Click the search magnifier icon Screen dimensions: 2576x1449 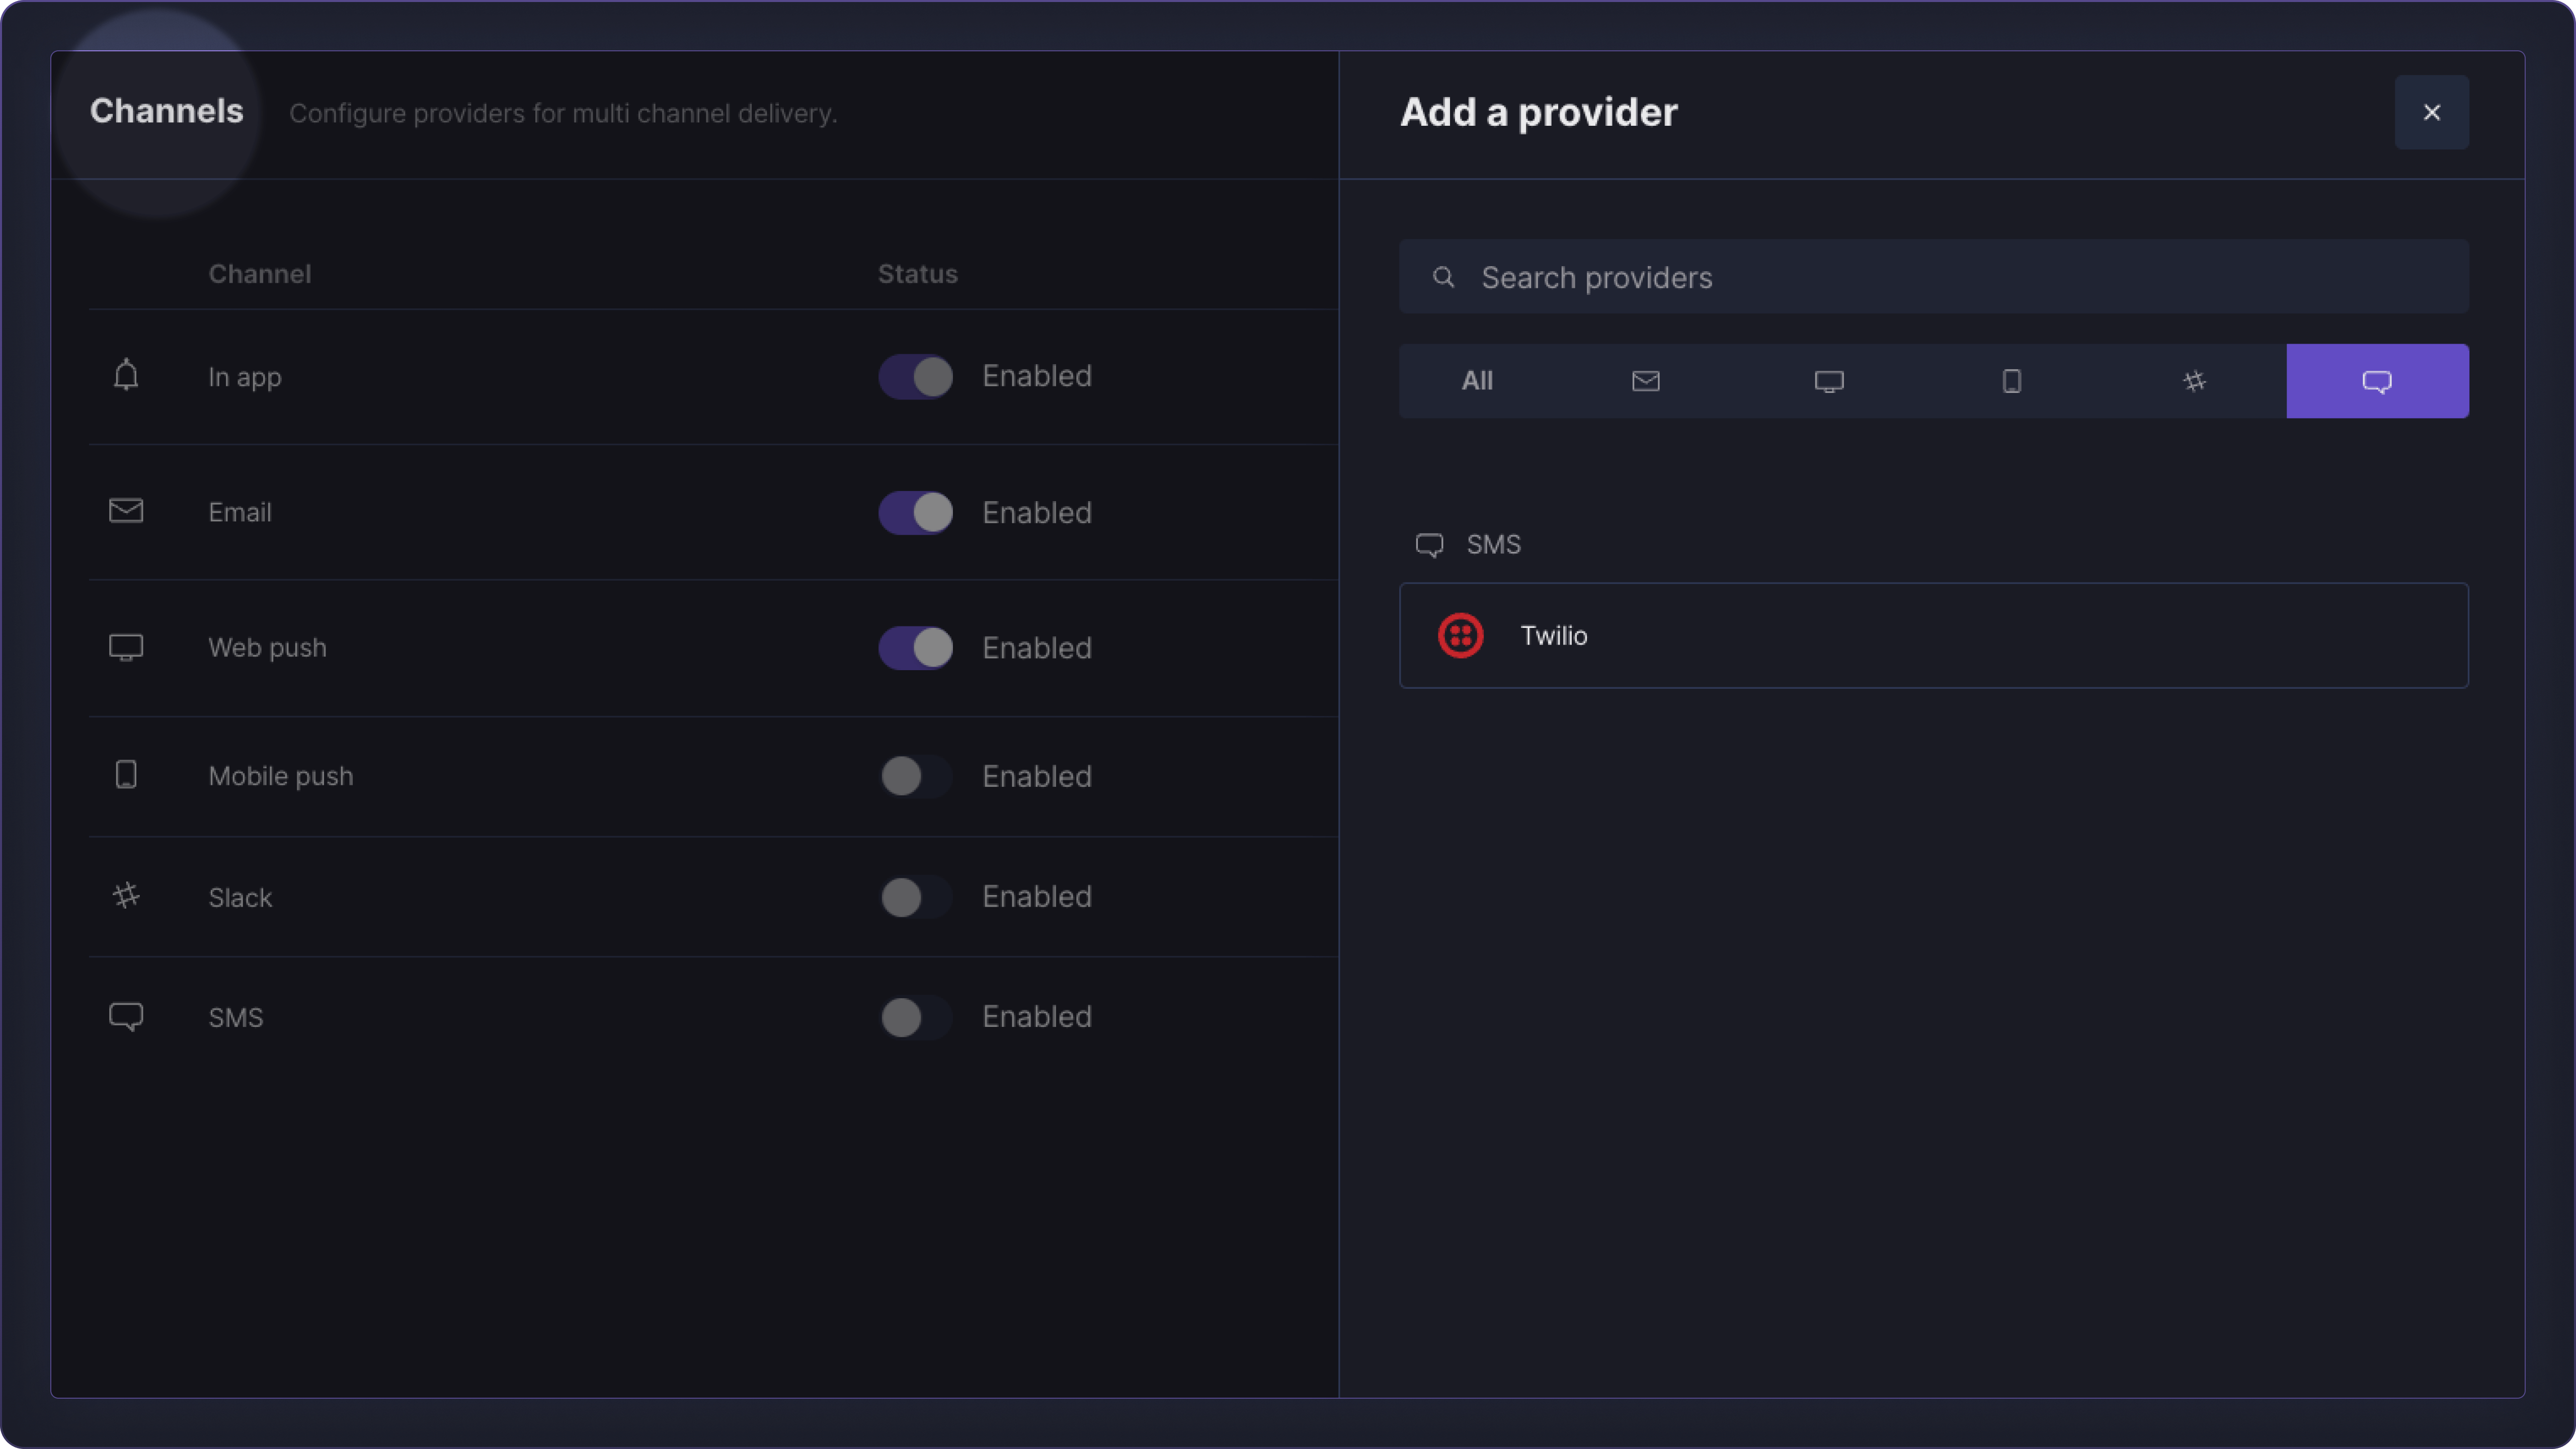point(1443,277)
